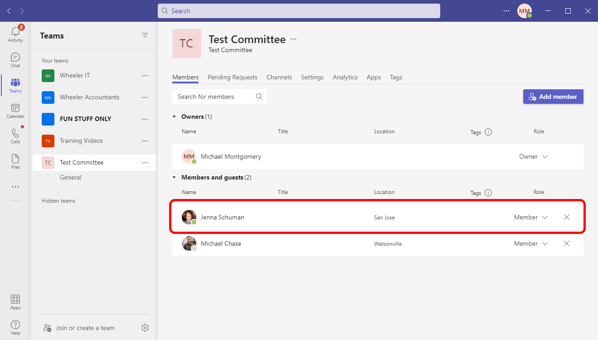Open more options for FUN STUFF ONLY
This screenshot has height=340, width=598.
pos(145,119)
